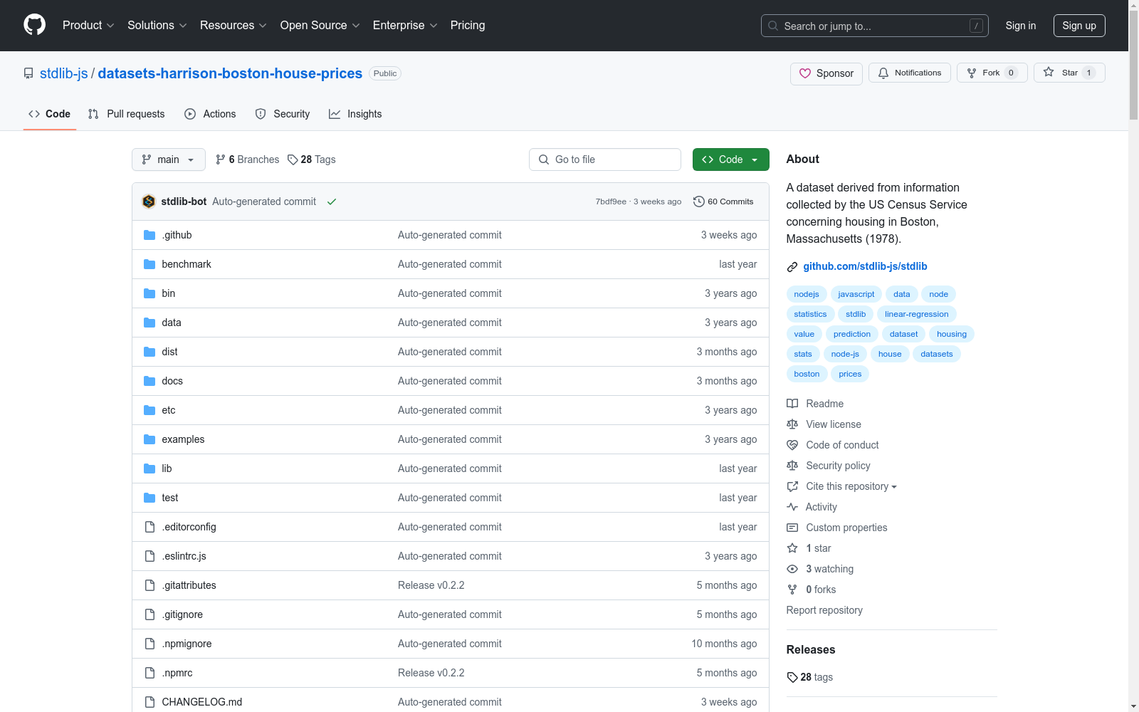Click the Sponsor heart button

[x=826, y=73]
